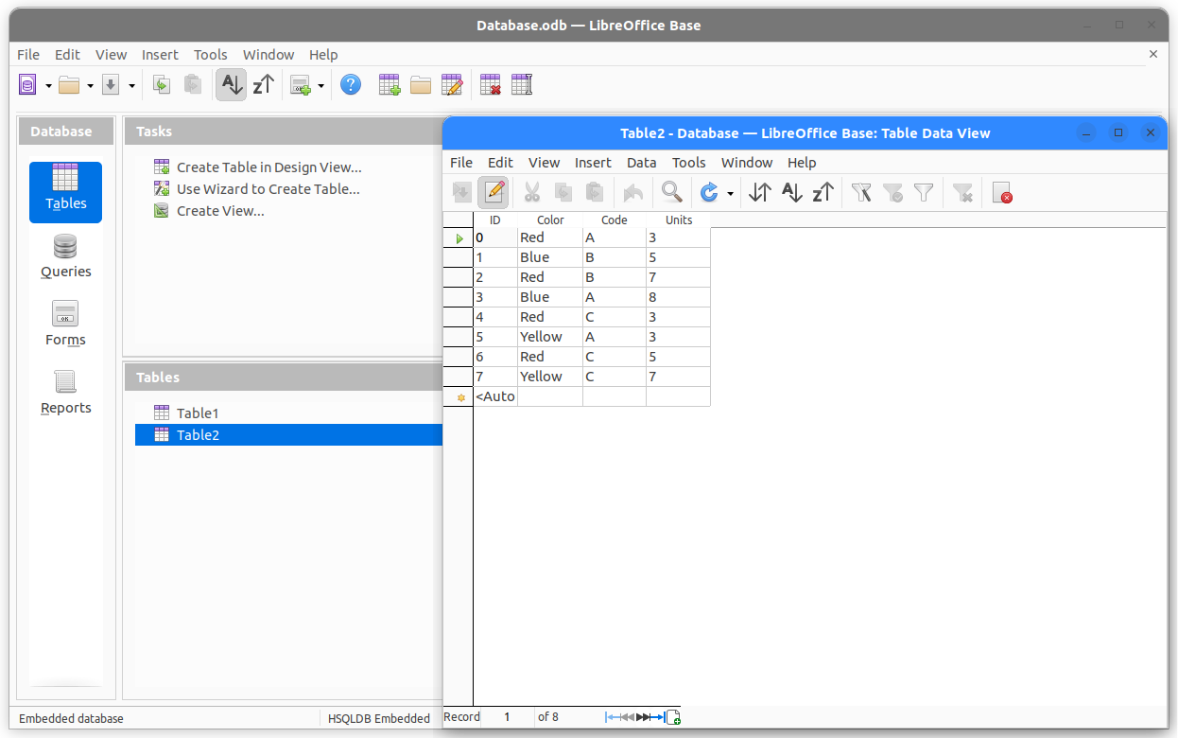
Task: Toggle Edit Data mode in Table Data View
Action: [x=494, y=193]
